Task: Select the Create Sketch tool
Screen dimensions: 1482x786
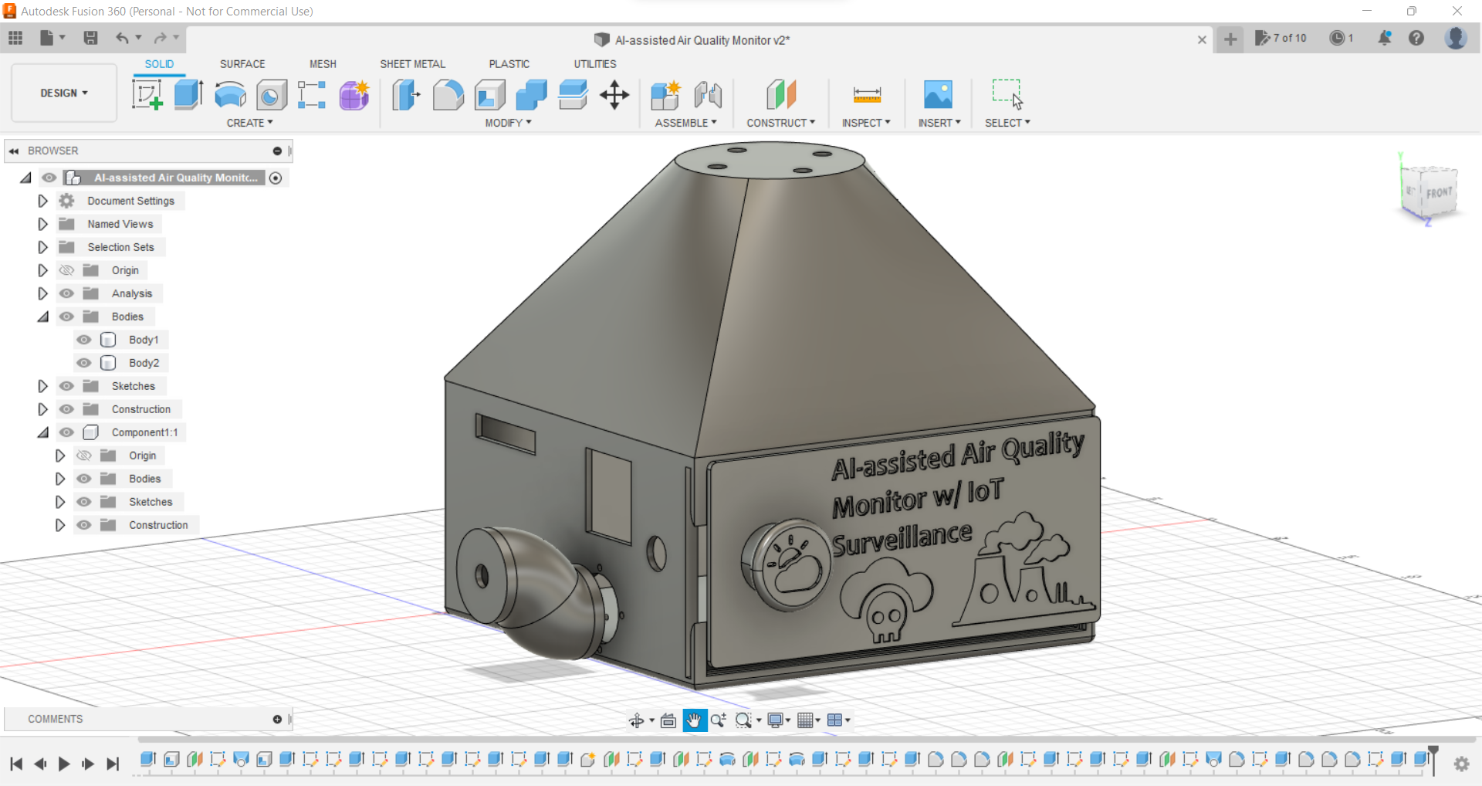Action: (x=147, y=94)
